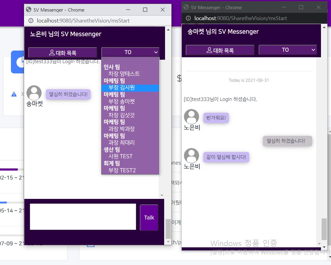Click site info icon in left address bar
This screenshot has width=331, height=265.
click(31, 21)
